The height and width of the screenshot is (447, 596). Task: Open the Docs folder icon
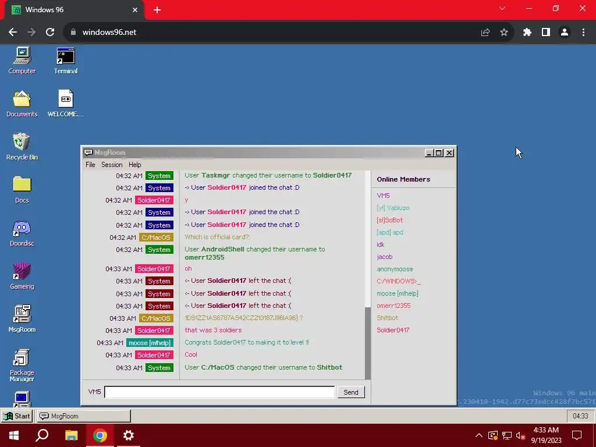(22, 190)
